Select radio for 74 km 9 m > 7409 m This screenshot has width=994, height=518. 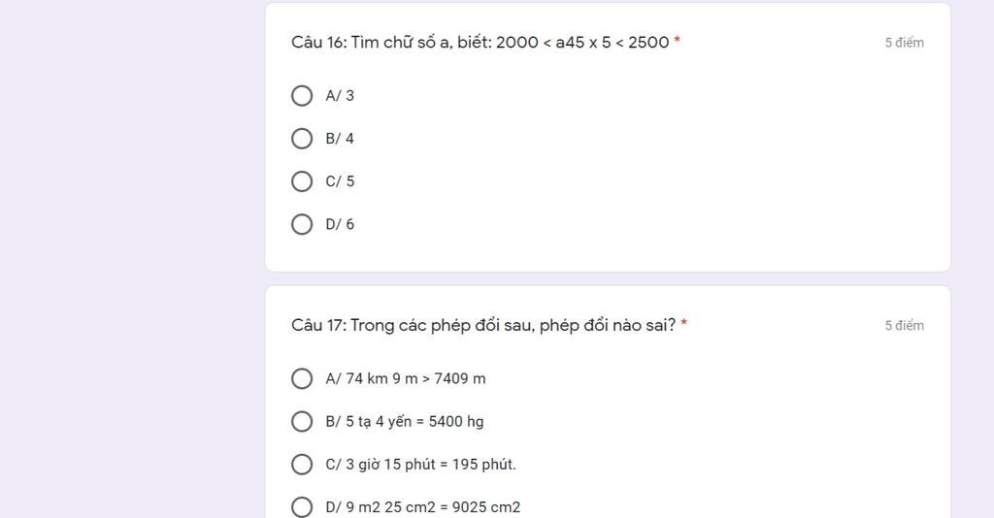click(x=302, y=378)
